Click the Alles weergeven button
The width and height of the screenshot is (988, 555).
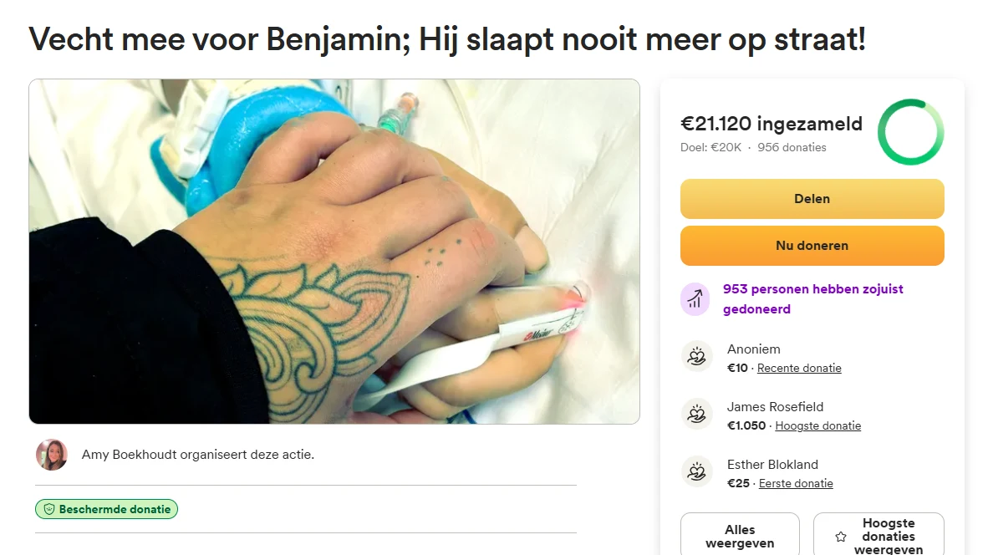click(x=740, y=535)
